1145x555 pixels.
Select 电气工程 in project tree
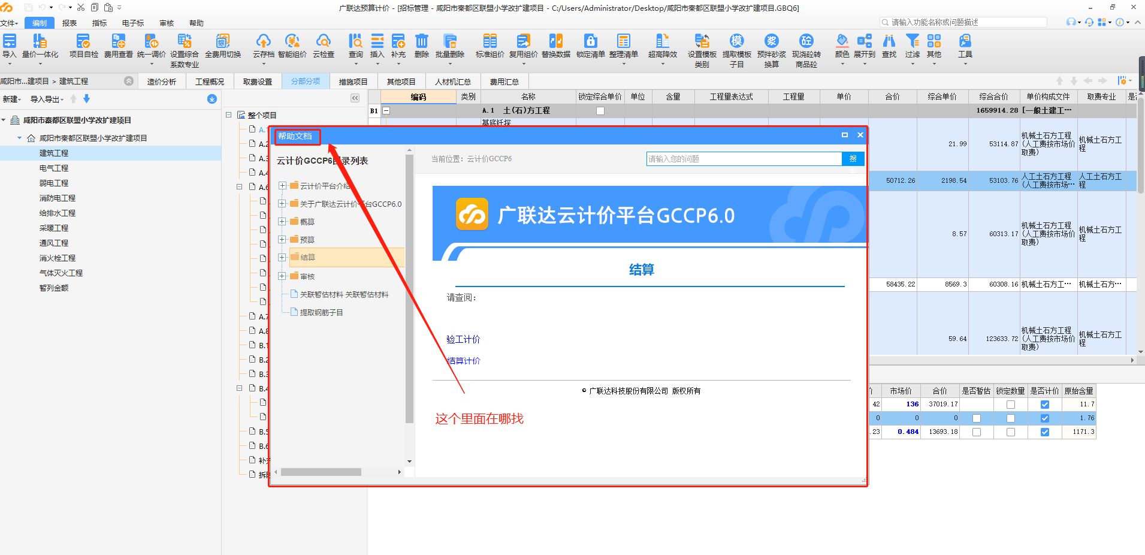pos(54,168)
